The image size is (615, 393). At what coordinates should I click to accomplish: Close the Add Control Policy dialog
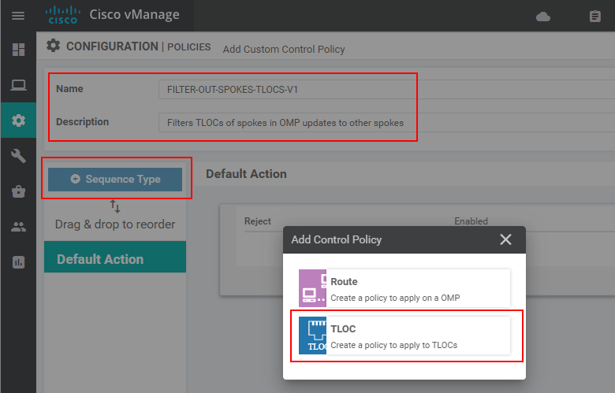(x=505, y=239)
